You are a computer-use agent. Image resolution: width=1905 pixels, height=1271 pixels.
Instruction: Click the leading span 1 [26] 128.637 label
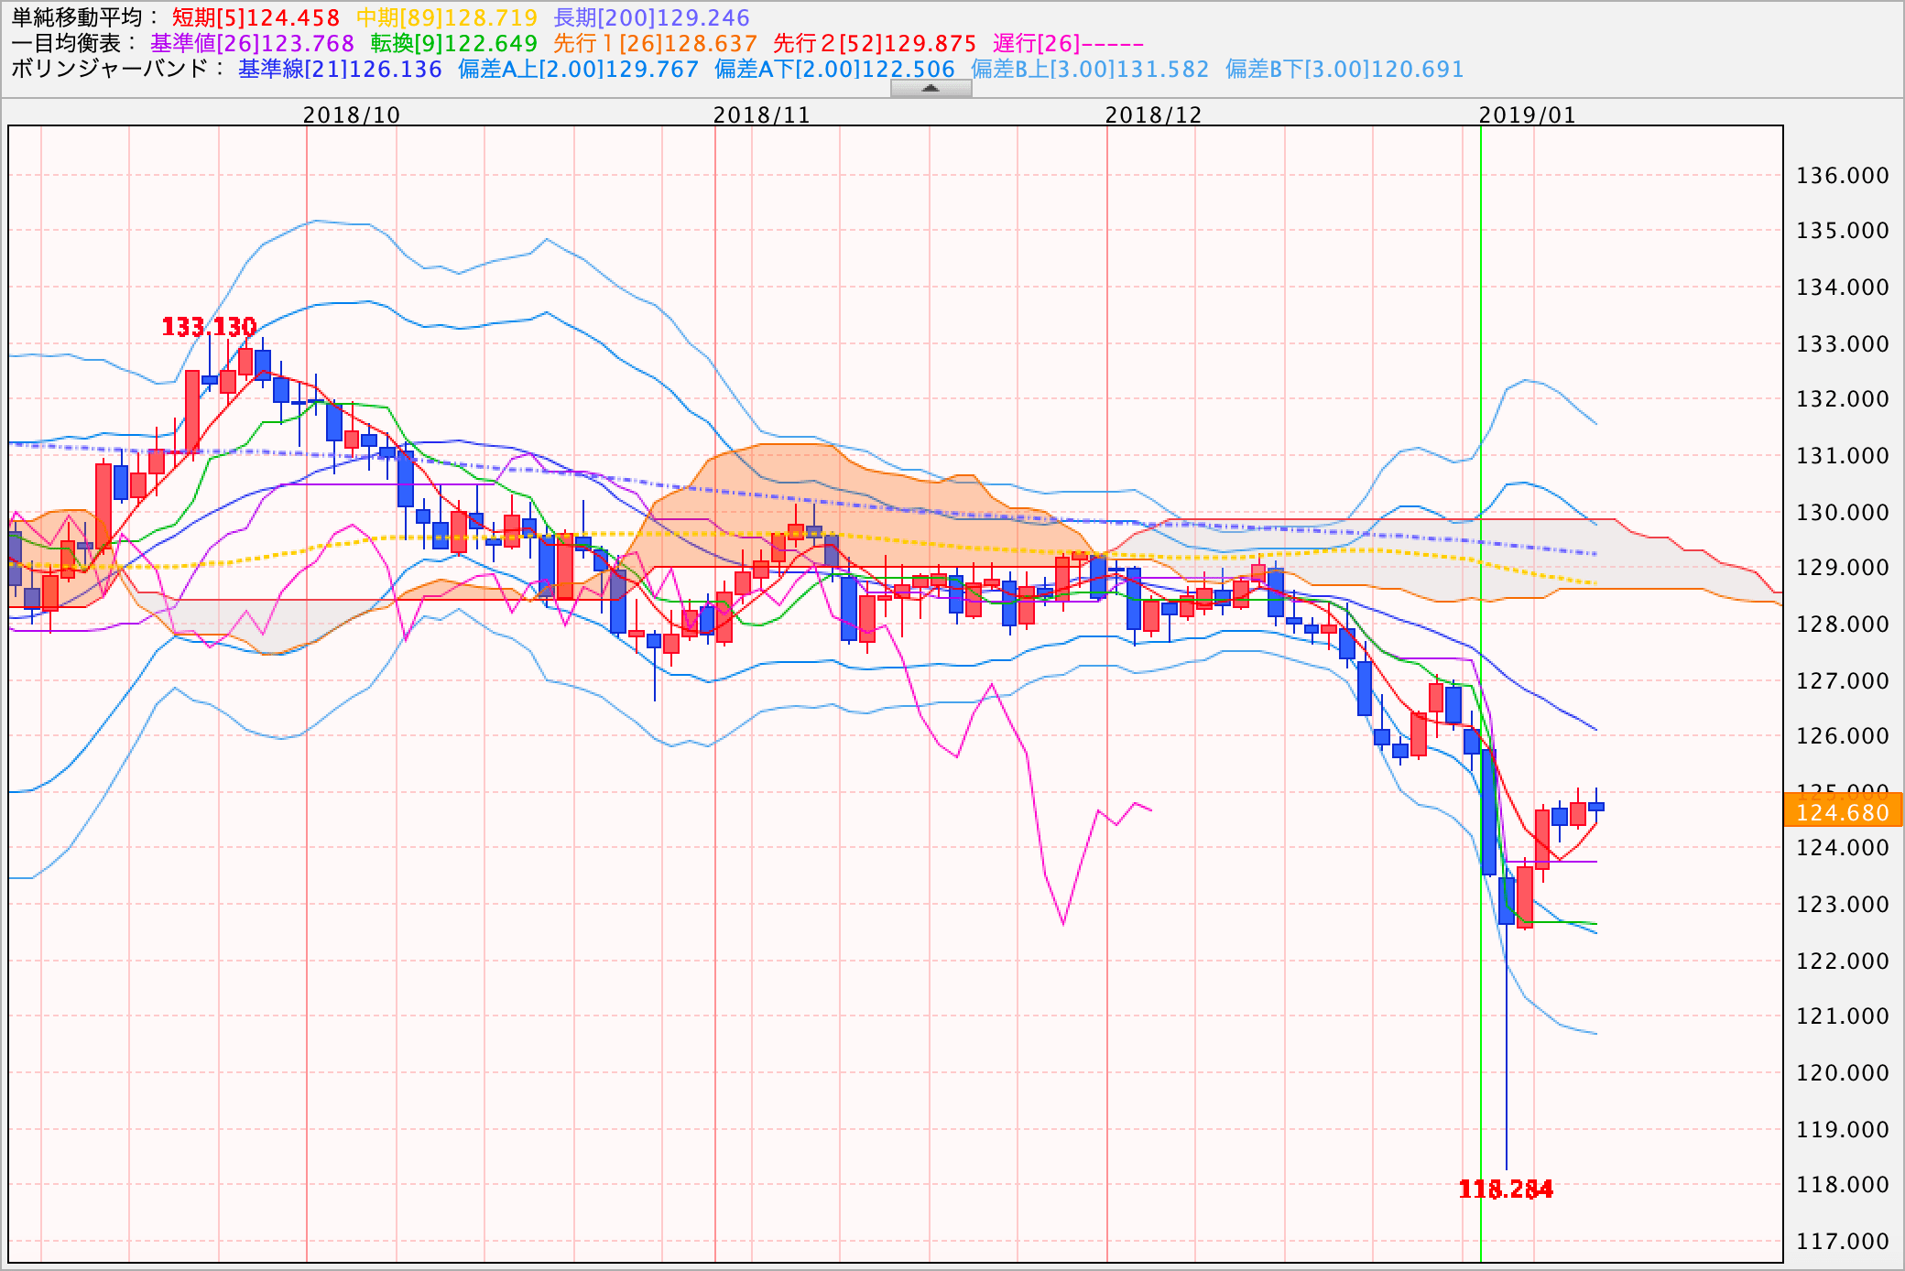(656, 44)
